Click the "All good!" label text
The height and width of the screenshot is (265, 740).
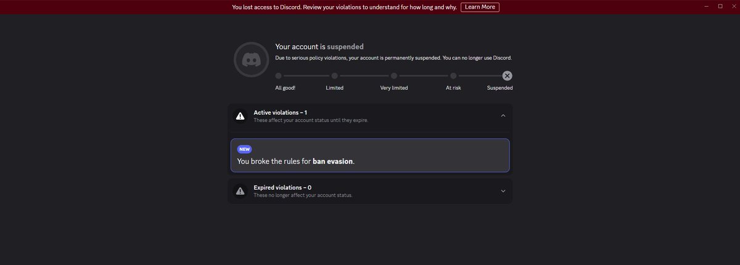coord(286,88)
